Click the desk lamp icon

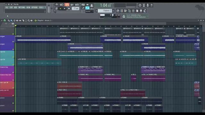pos(145,11)
